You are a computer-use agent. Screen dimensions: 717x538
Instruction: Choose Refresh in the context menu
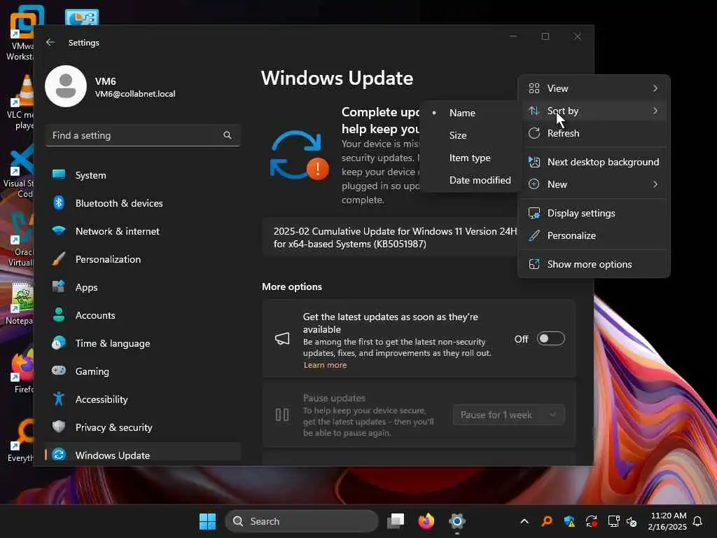594,133
